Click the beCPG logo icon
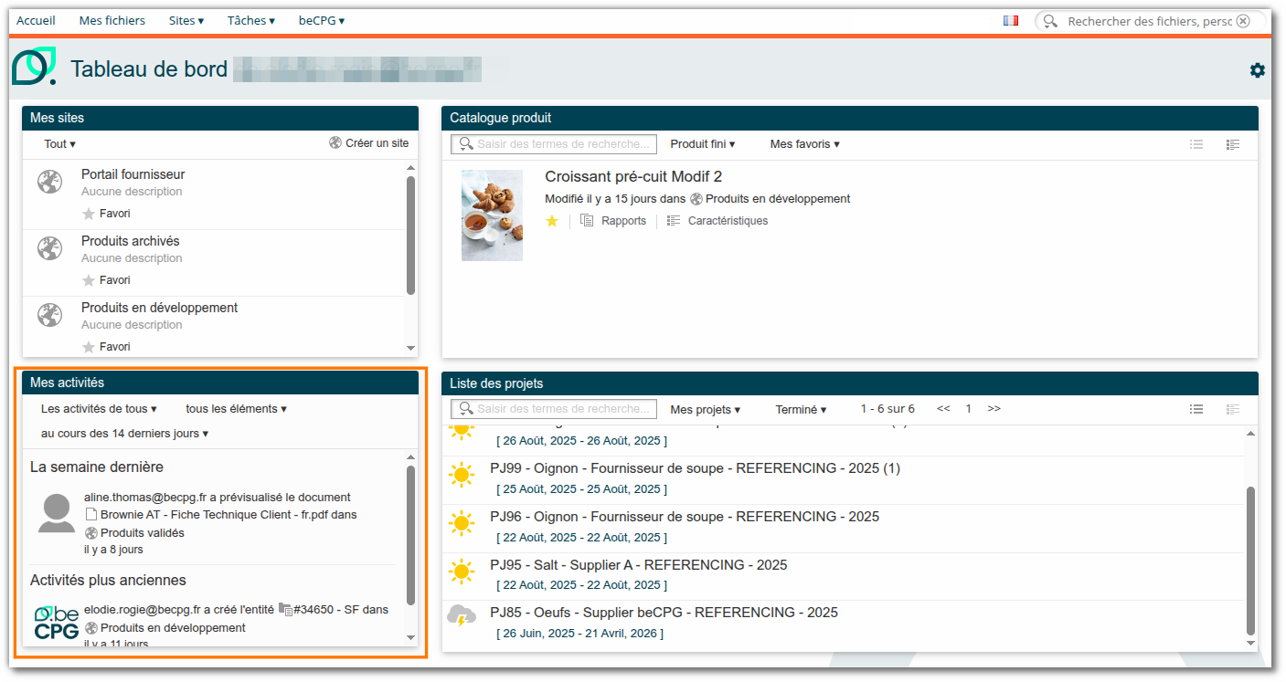Viewport: 1286px width, 682px height. click(x=34, y=67)
